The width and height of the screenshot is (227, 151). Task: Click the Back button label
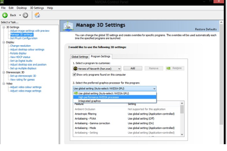pyautogui.click(x=13, y=15)
